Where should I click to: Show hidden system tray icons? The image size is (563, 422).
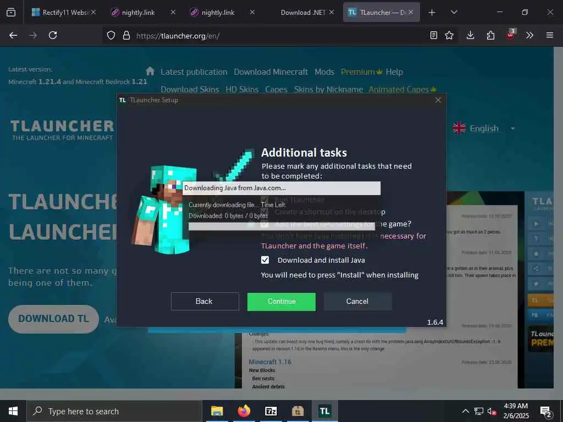point(465,411)
